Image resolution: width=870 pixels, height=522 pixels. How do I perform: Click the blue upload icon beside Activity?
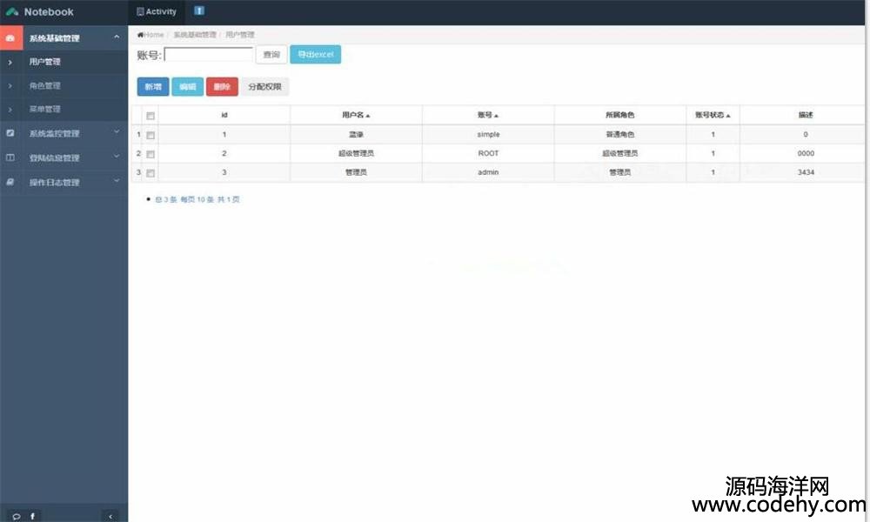point(199,11)
